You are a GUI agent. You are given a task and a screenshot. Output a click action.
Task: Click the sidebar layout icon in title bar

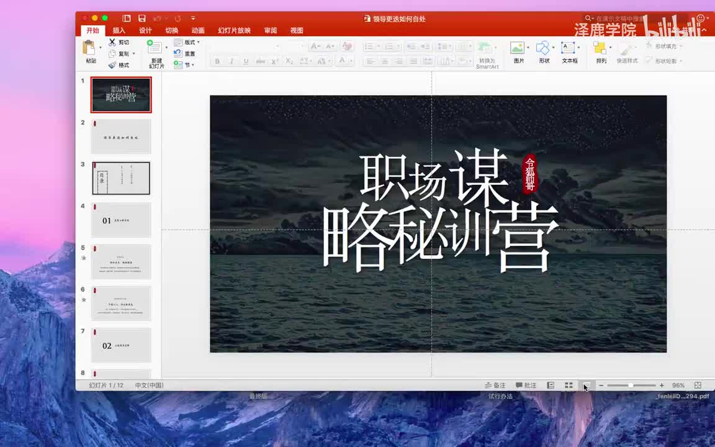[x=127, y=18]
